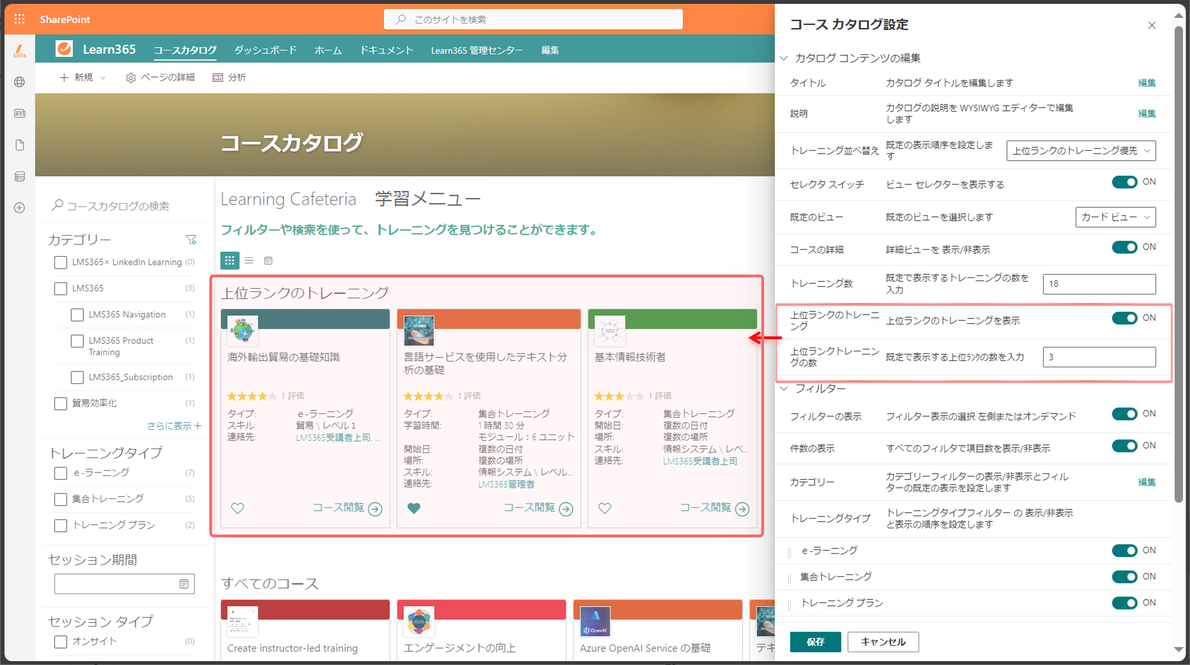Toggle フィルターの表示 switch
The height and width of the screenshot is (665, 1190).
pos(1124,414)
